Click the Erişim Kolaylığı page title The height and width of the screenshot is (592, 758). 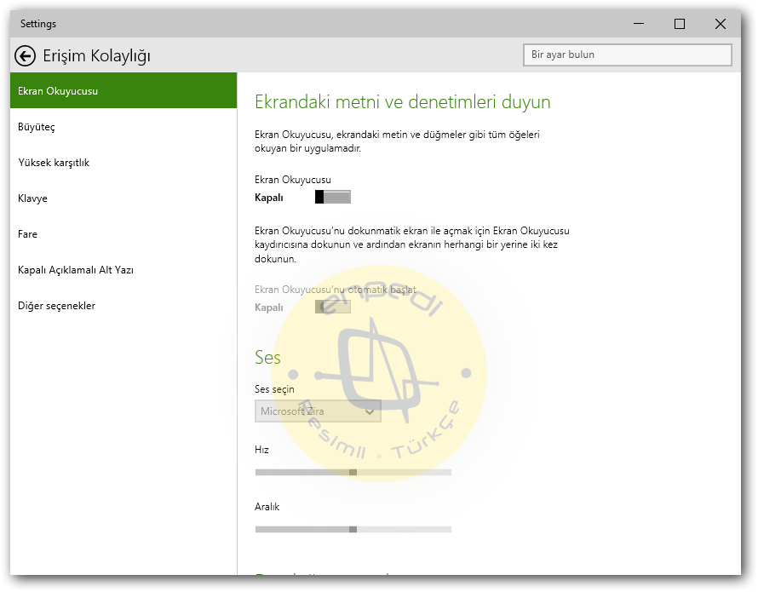pyautogui.click(x=97, y=56)
